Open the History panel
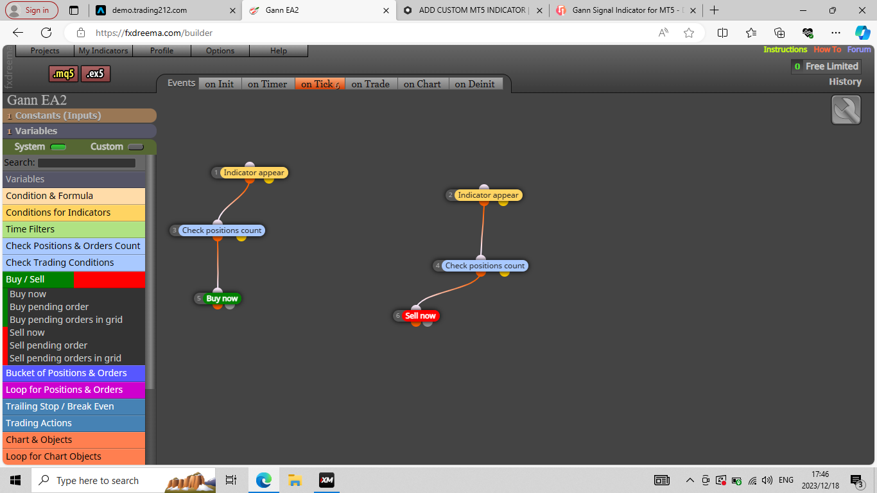This screenshot has width=877, height=493. pos(845,82)
